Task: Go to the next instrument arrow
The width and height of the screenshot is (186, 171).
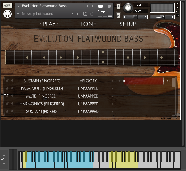Action: click(x=93, y=6)
